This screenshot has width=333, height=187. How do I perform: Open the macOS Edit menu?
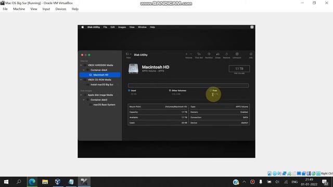[x=112, y=27]
